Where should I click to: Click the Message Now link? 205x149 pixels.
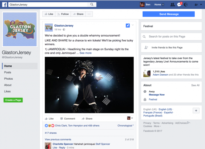pyautogui.click(x=157, y=94)
